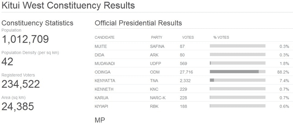Viewport: 293px width, 124px height.
Task: Select the area value 24,385
Action: click(18, 106)
